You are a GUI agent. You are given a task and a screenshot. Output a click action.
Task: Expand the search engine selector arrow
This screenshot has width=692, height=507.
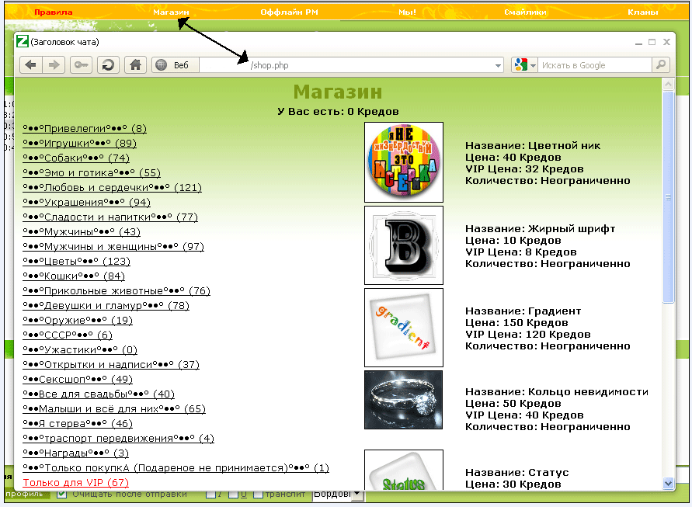click(534, 65)
